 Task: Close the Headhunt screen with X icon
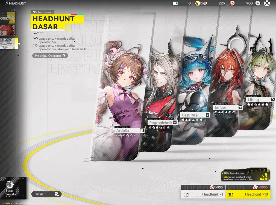(267, 3)
